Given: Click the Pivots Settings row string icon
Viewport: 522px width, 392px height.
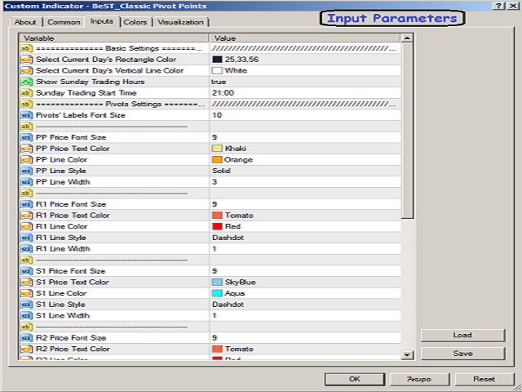Looking at the screenshot, I should coord(26,105).
